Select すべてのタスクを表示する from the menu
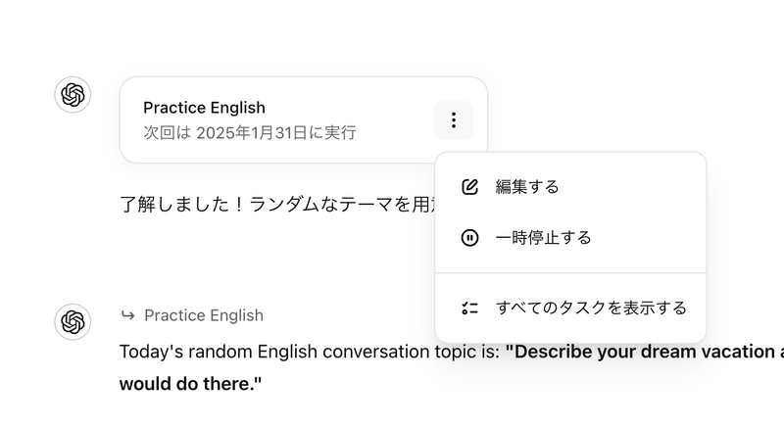The height and width of the screenshot is (427, 784). [x=591, y=308]
